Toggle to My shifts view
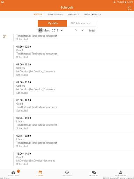The image size is (134, 179). (52, 23)
